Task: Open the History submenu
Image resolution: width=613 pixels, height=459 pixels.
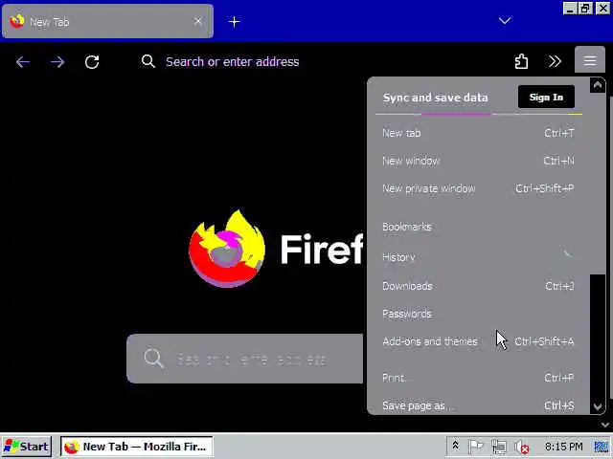Action: tap(478, 257)
